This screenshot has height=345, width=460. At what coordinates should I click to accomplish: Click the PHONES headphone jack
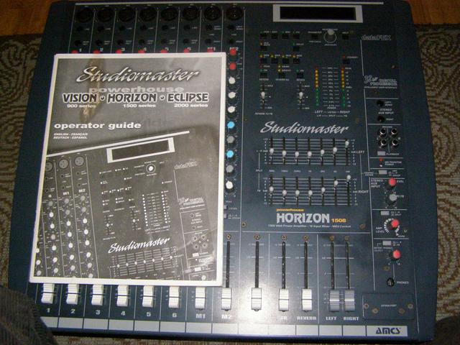tap(390, 282)
